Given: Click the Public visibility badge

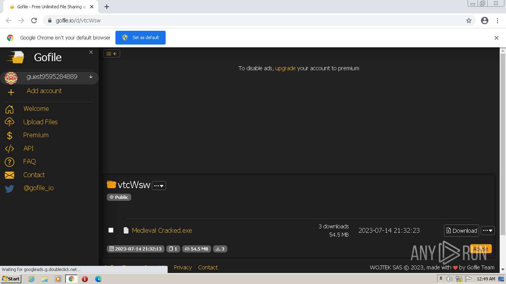Looking at the screenshot, I should point(119,197).
